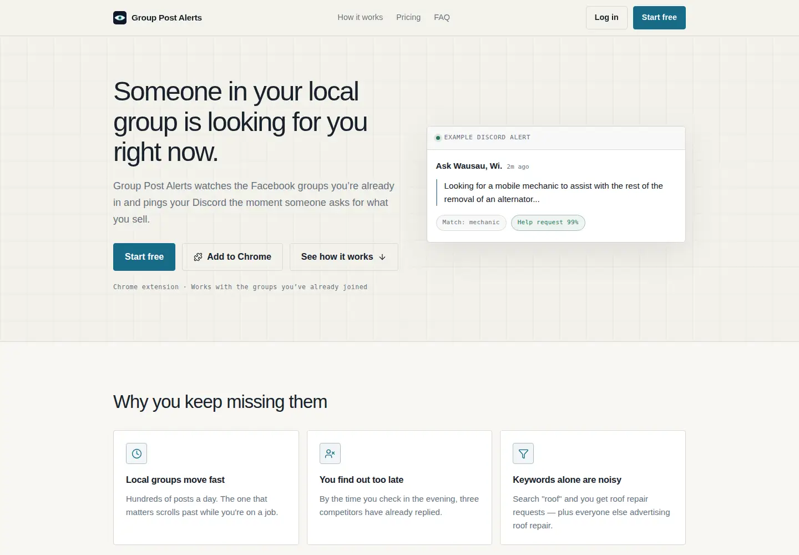Click the You find out too late title

[x=361, y=480]
